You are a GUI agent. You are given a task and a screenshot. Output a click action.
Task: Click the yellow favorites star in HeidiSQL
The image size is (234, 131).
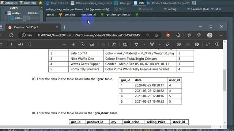(x=40, y=3)
